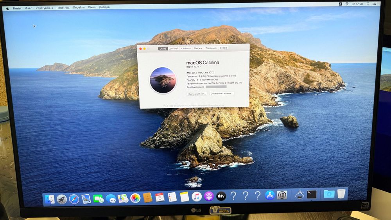
Task: Click Wi-Fi status icon in menu bar
Action: pyautogui.click(x=346, y=4)
